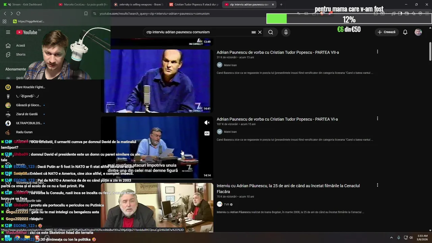
Task: Open a new browser tab
Action: tap(281, 4)
